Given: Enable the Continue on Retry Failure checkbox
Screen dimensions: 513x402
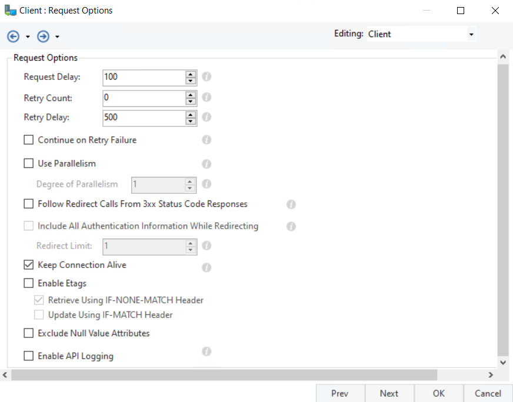Looking at the screenshot, I should point(29,140).
